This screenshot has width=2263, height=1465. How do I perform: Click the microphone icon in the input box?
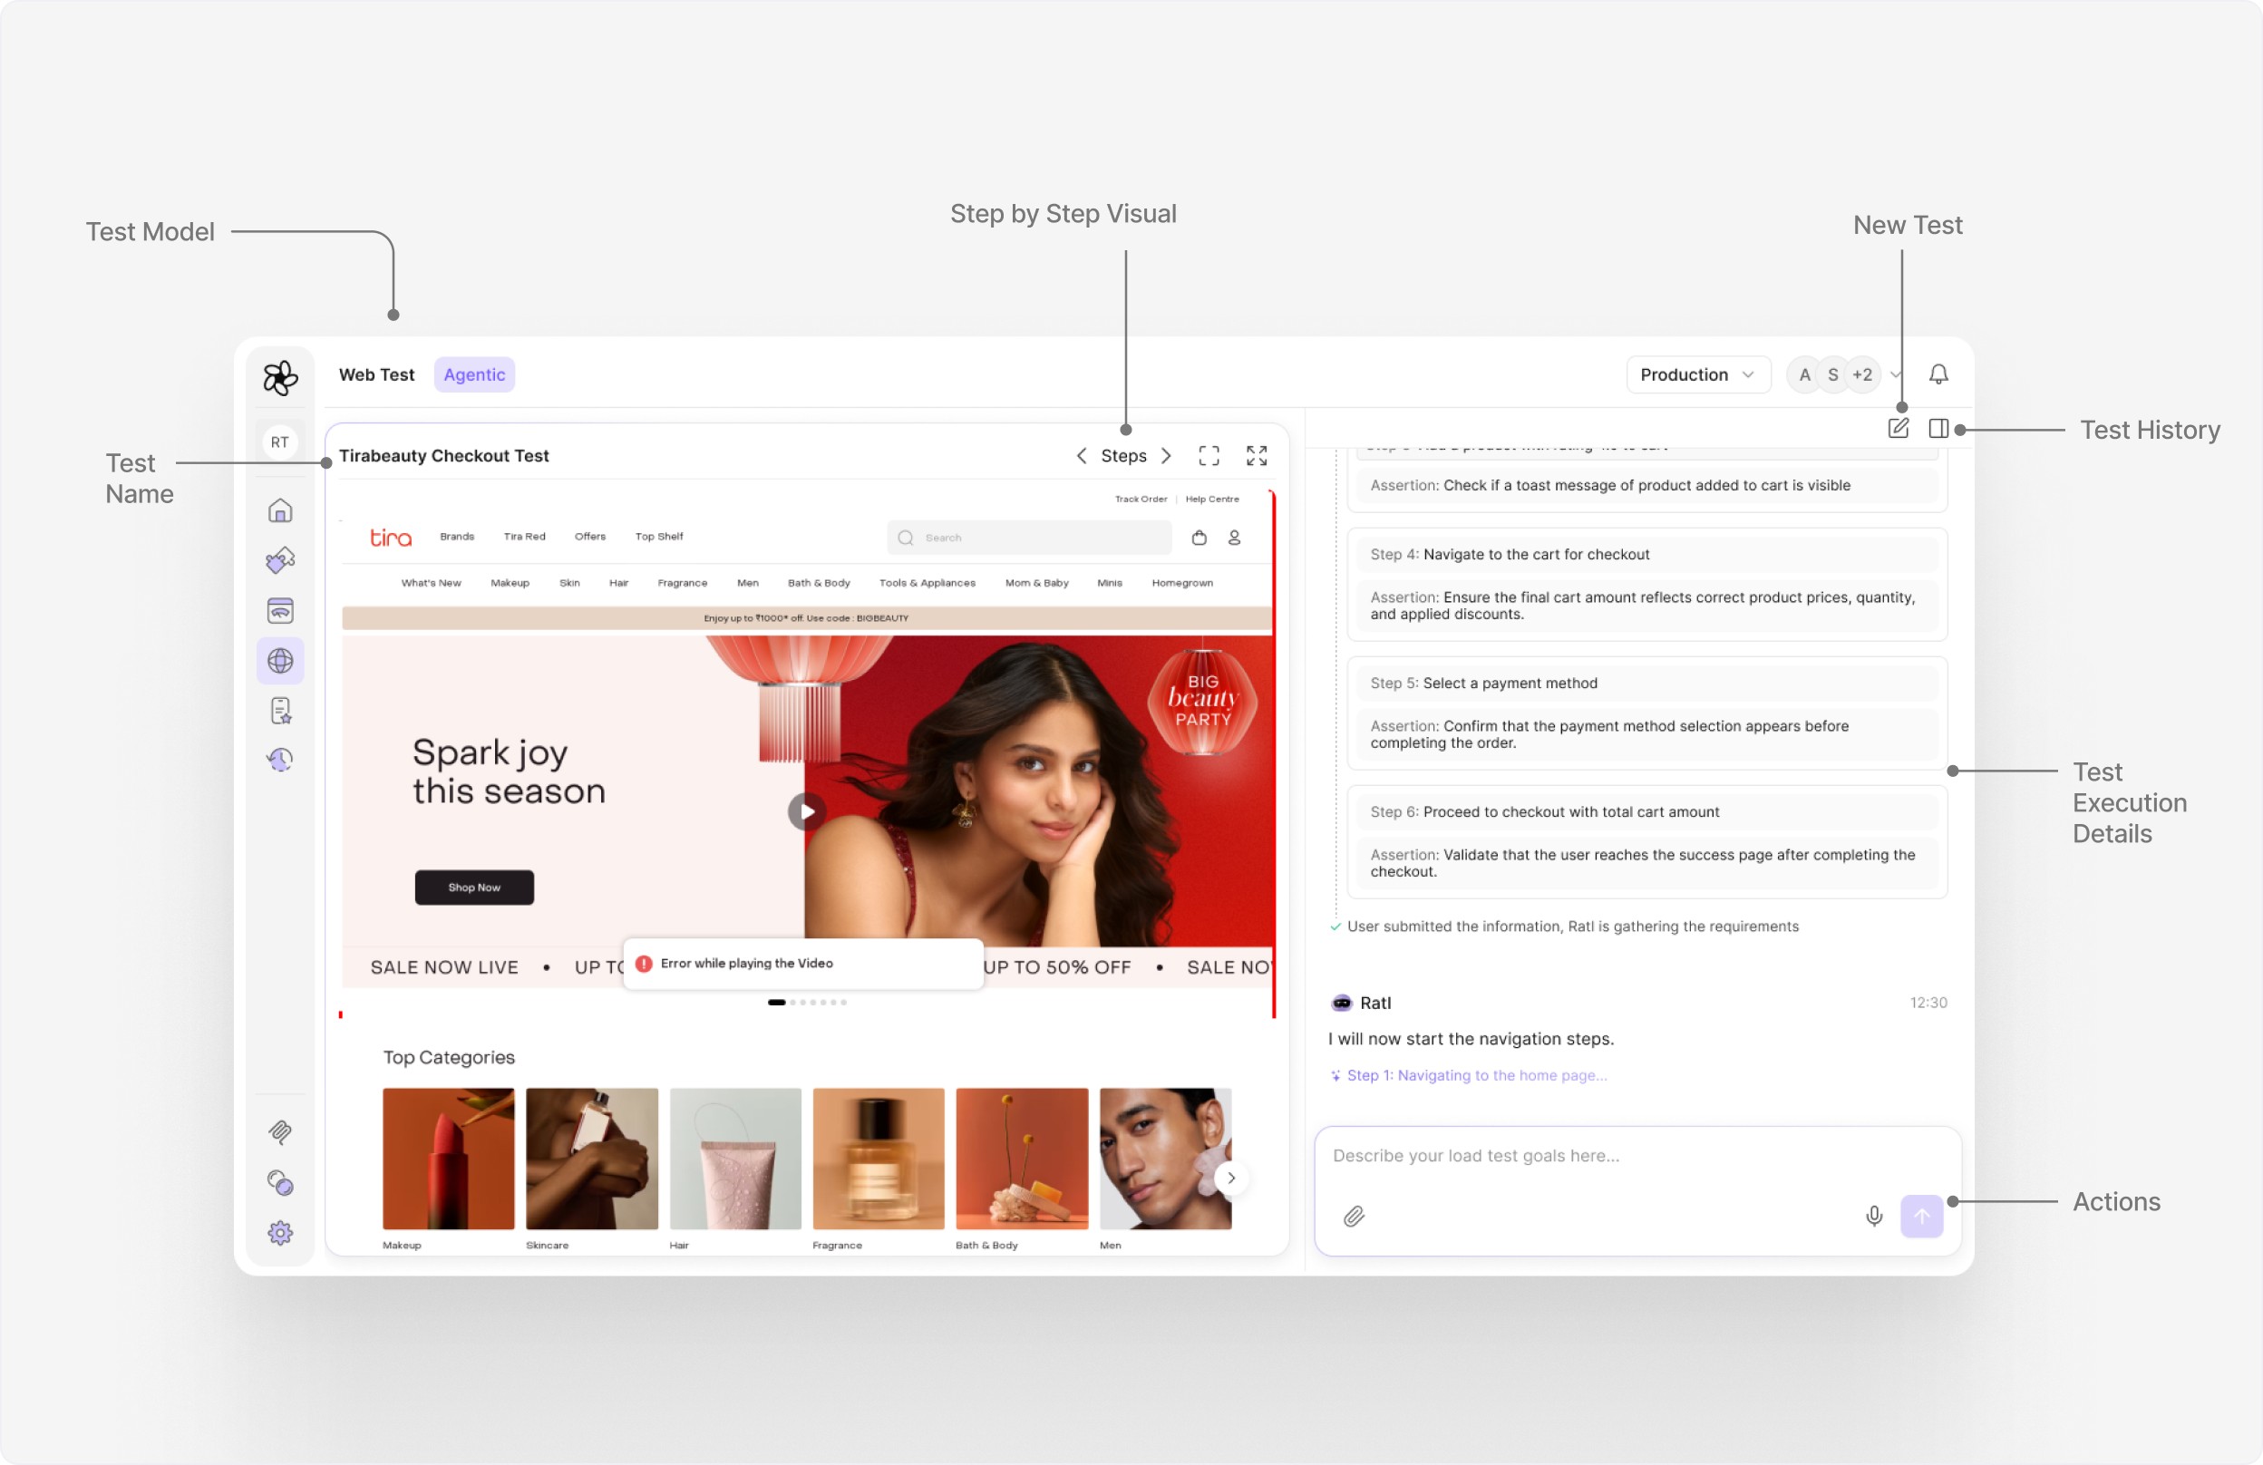[x=1873, y=1216]
